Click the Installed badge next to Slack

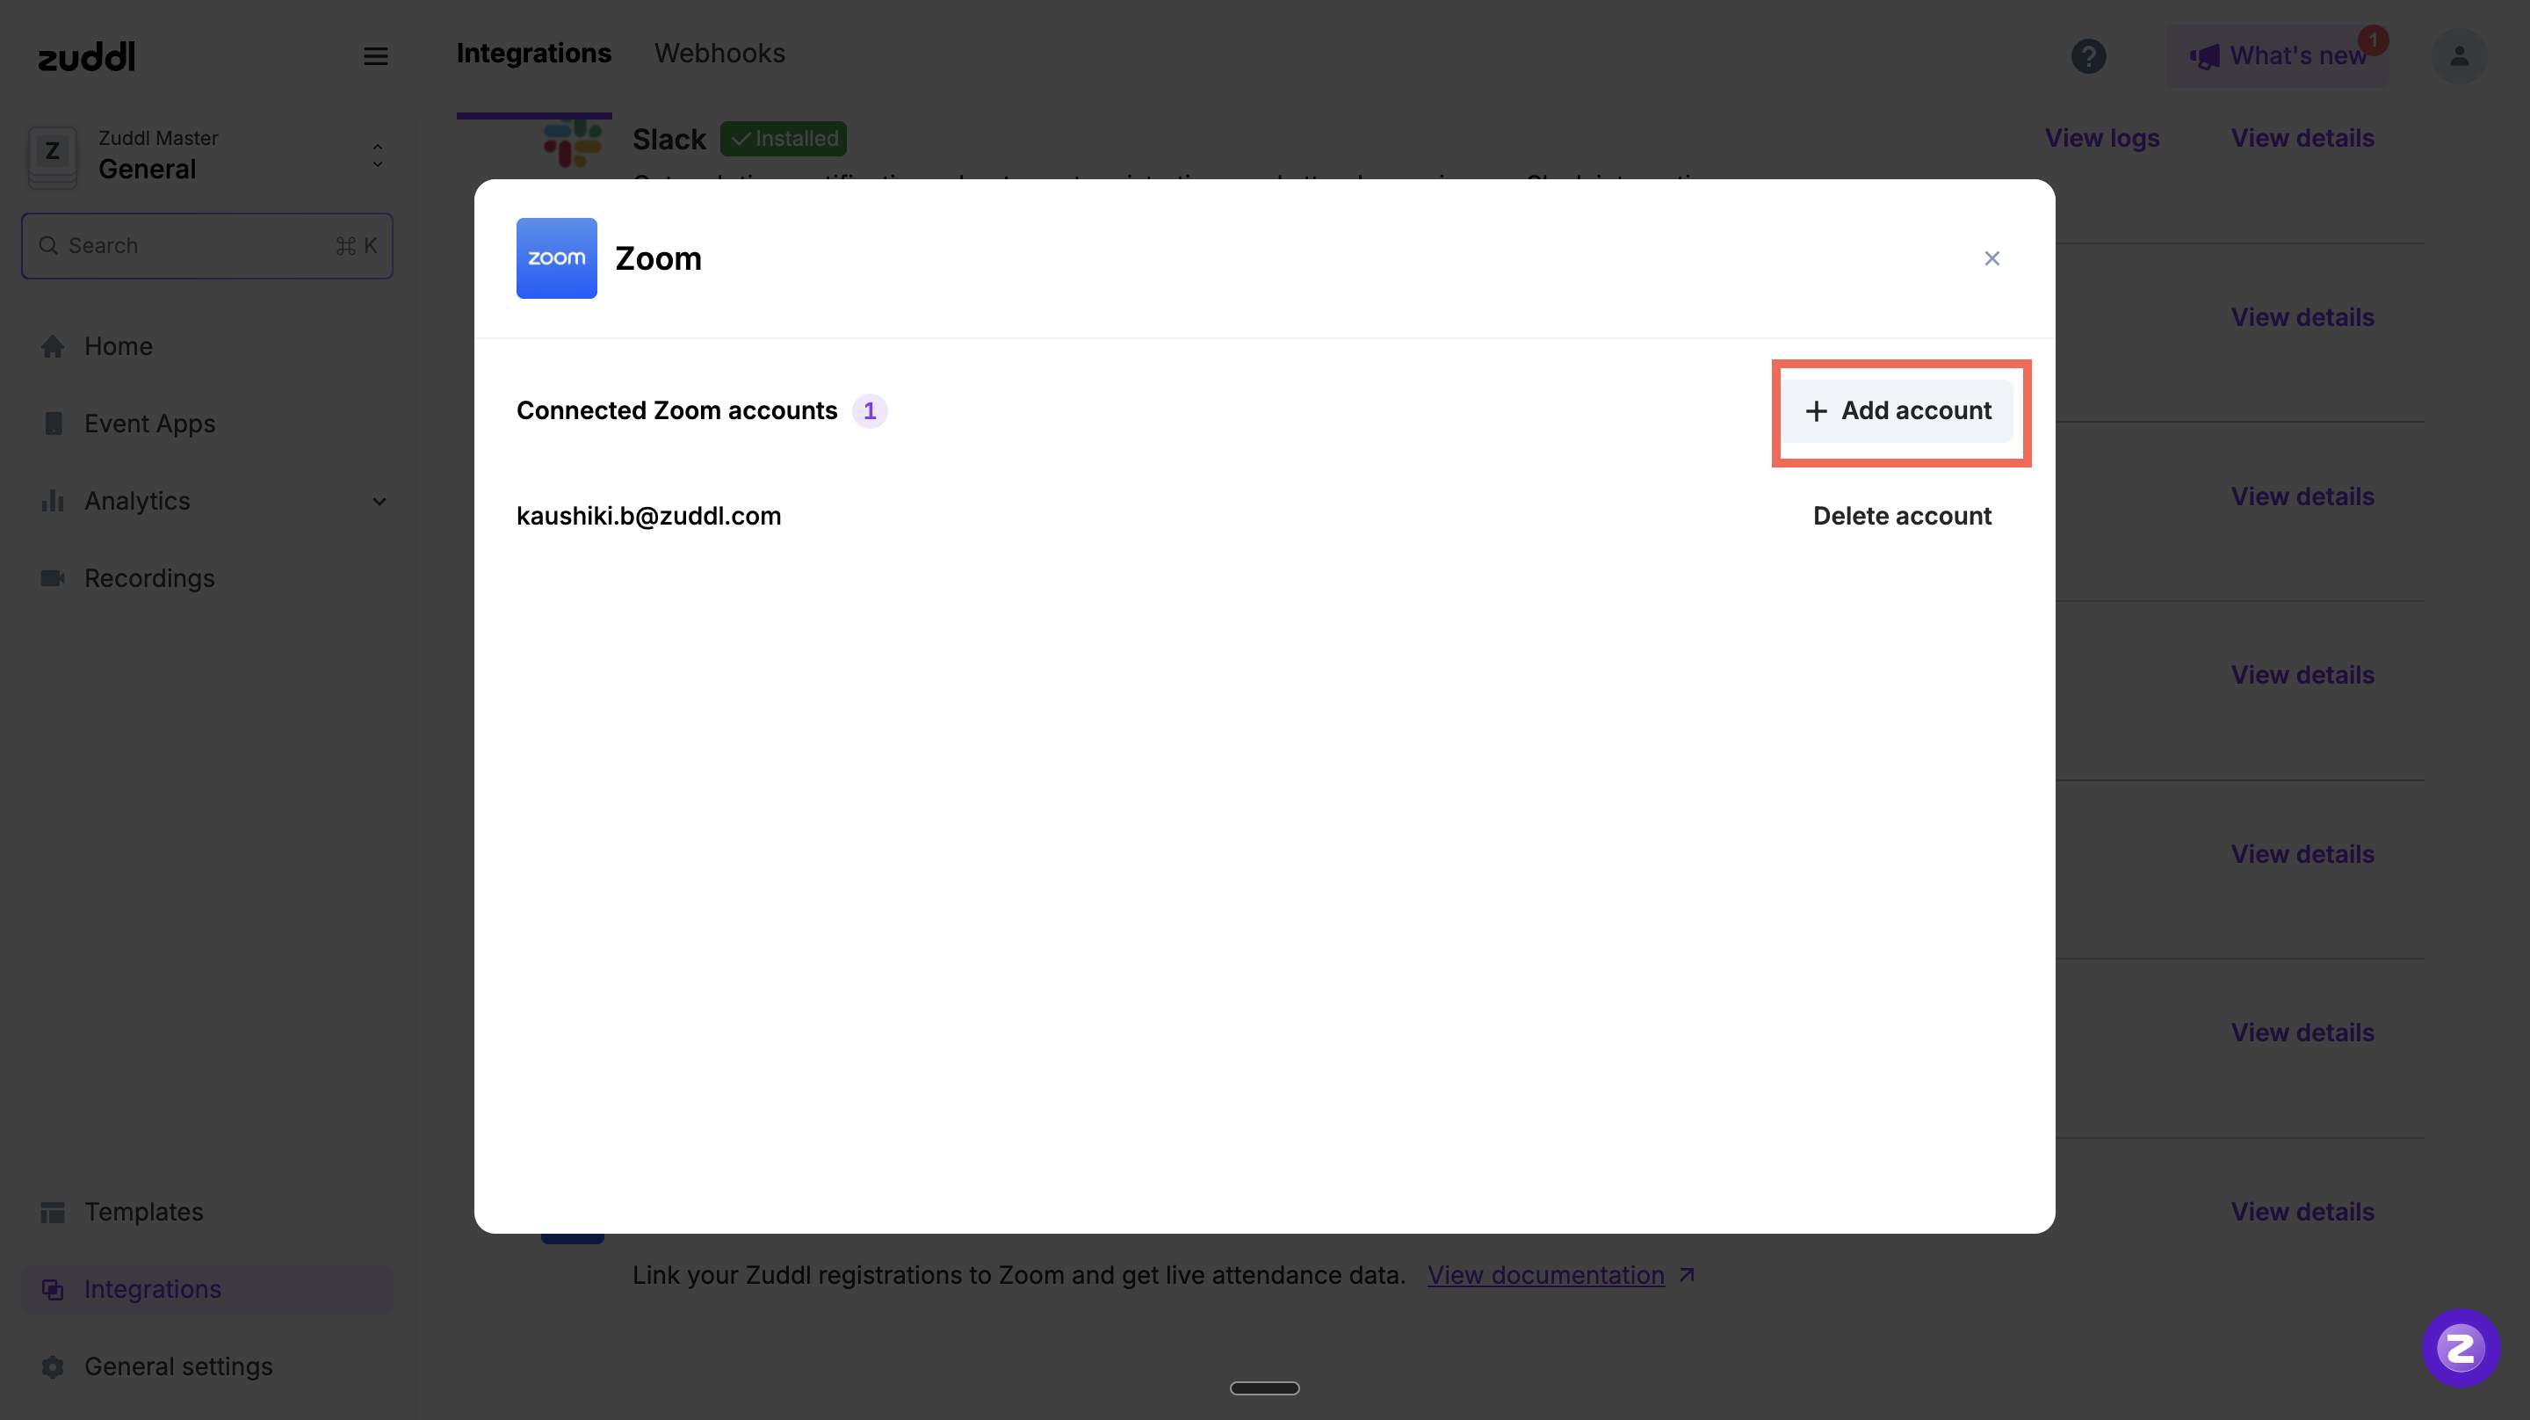click(784, 139)
